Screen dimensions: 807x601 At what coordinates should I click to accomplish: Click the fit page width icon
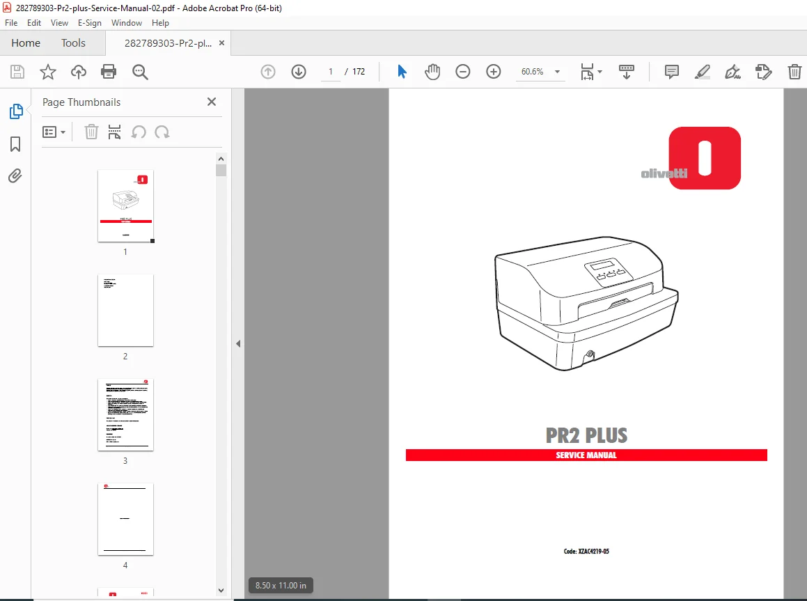click(x=587, y=72)
